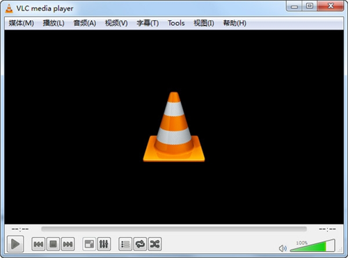Expand the 字幕(T) subtitle menu
The image size is (348, 258).
[x=148, y=23]
